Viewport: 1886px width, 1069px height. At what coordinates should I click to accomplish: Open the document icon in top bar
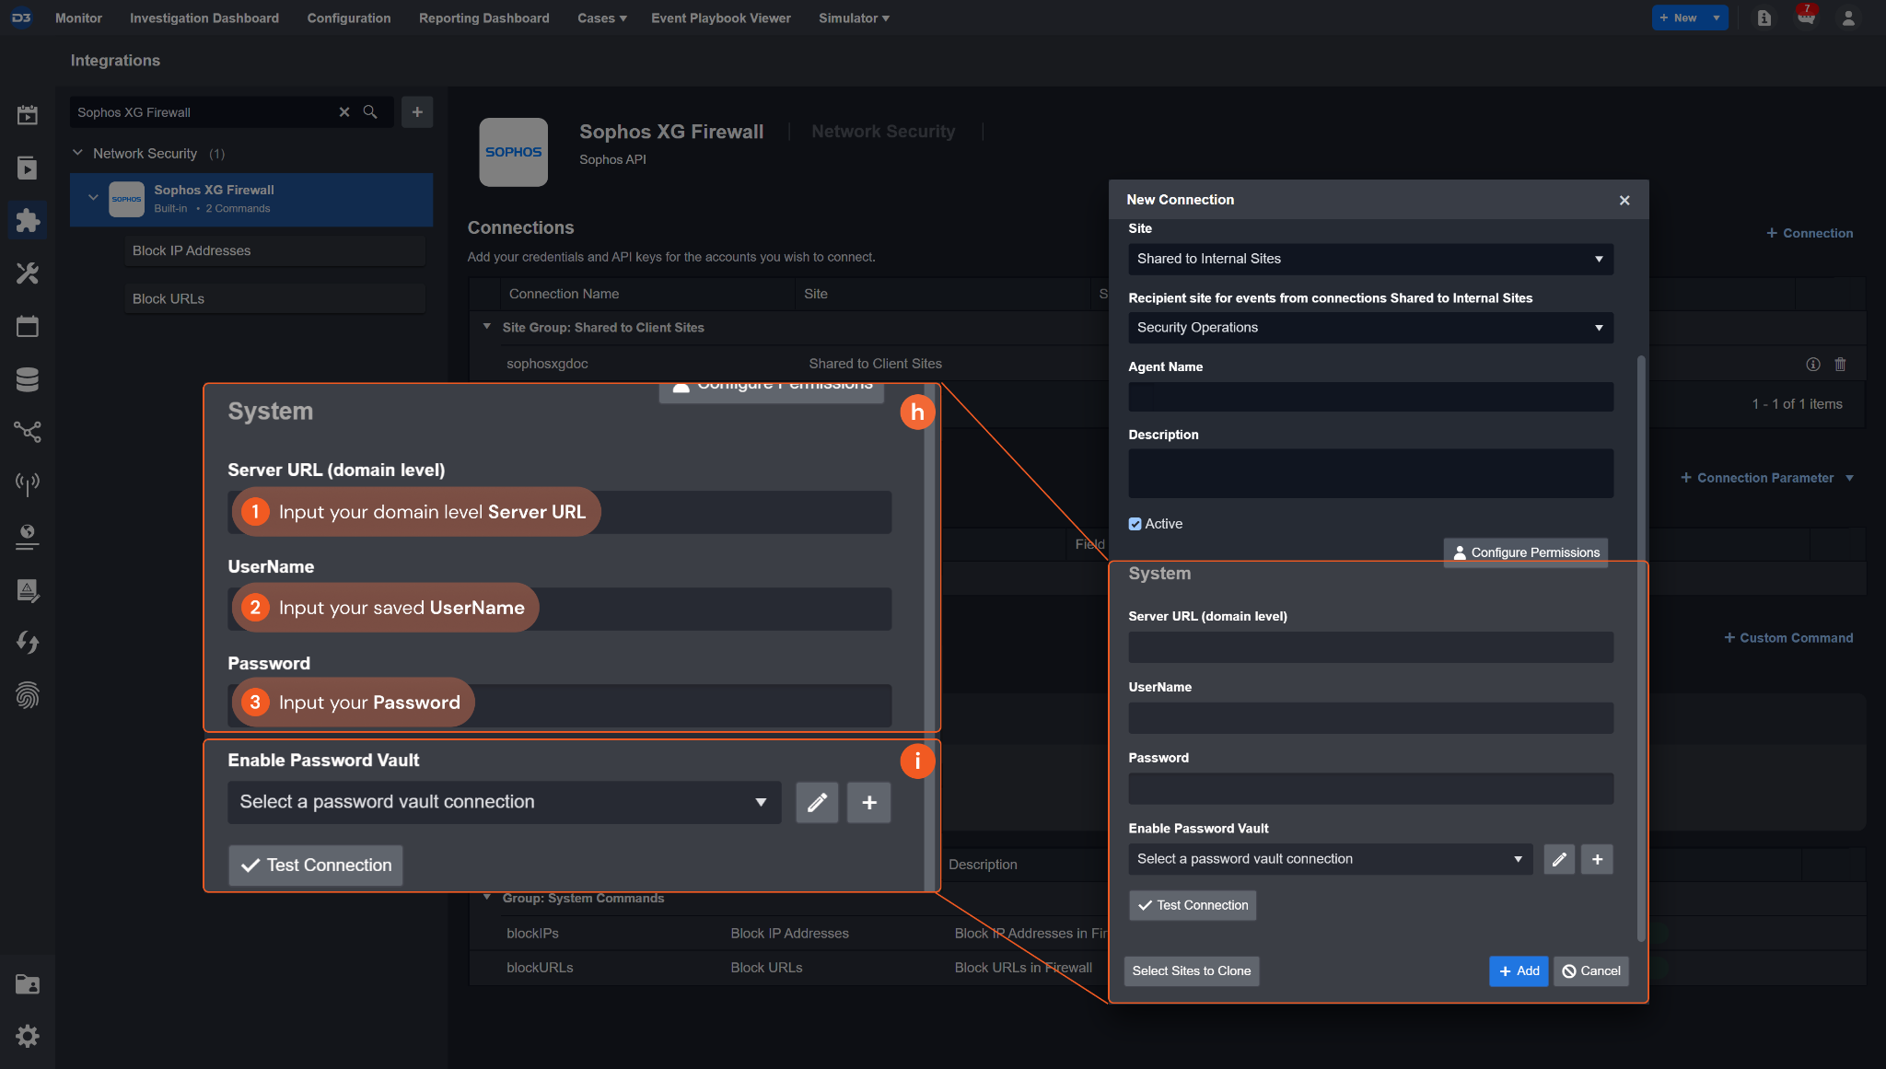[x=1764, y=17]
